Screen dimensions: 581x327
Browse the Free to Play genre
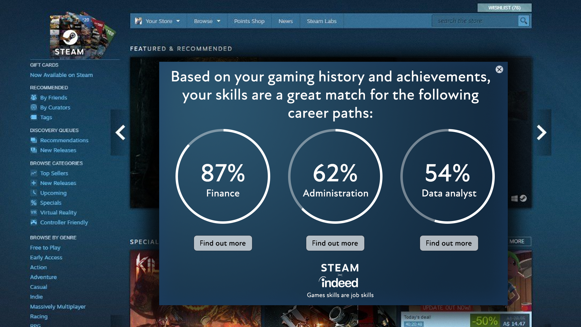click(x=45, y=248)
